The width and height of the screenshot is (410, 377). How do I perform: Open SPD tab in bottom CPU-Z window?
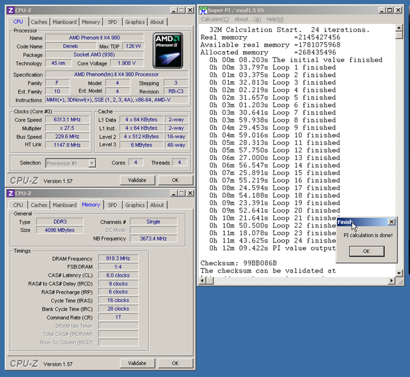112,205
